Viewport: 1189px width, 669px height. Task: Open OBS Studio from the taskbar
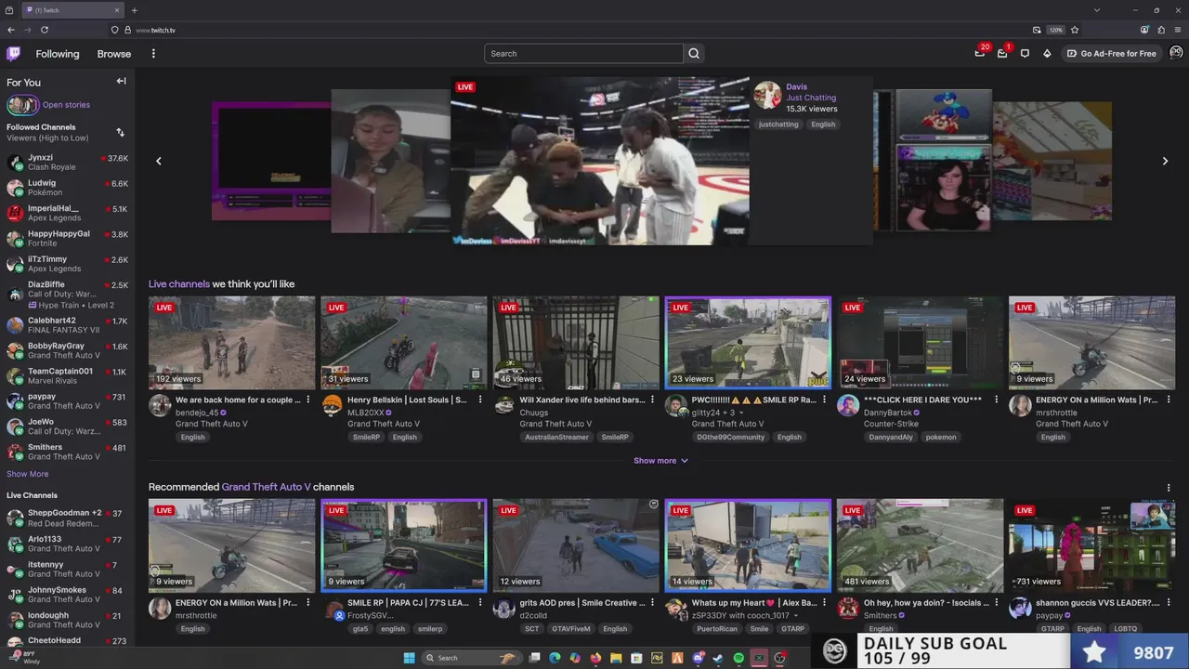779,658
